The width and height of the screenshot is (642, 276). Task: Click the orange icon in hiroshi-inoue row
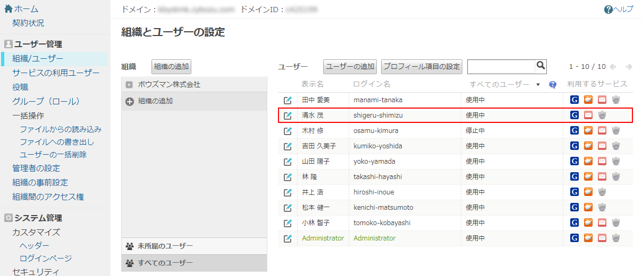[x=588, y=192]
